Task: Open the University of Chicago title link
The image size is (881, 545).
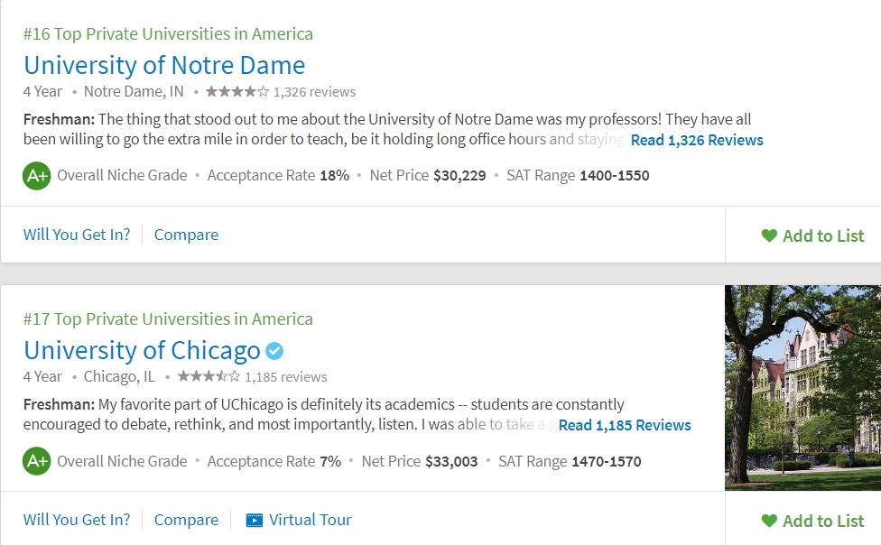Action: coord(142,351)
